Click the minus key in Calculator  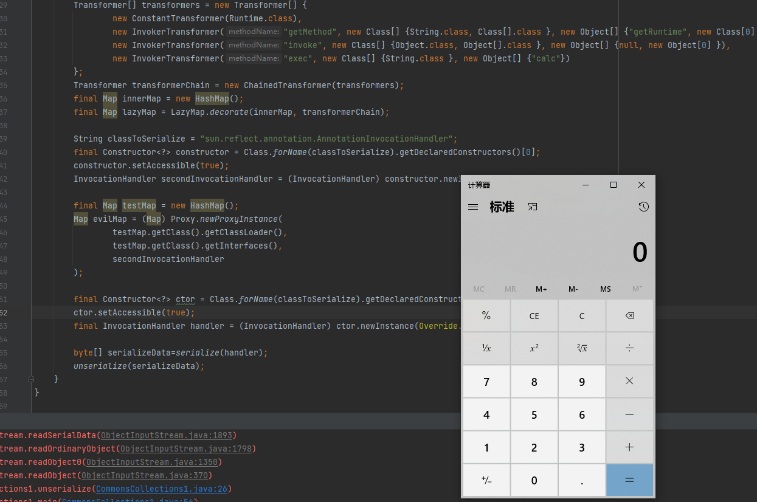629,414
